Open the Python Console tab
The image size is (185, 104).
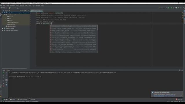coord(22,99)
